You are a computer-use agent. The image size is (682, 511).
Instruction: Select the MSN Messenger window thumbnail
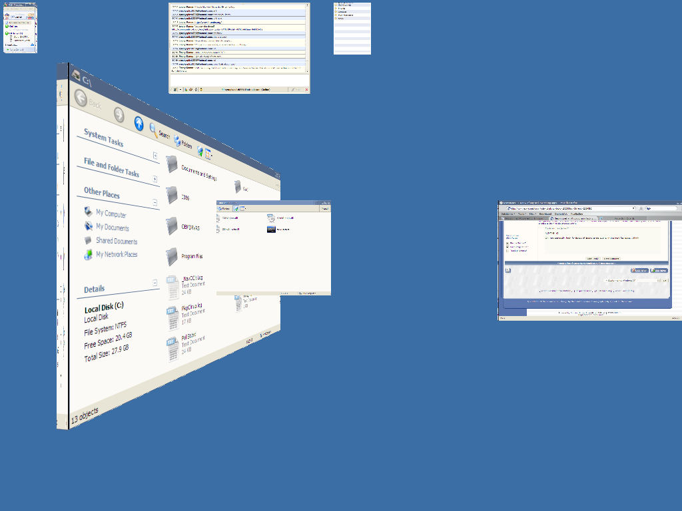tap(20, 28)
